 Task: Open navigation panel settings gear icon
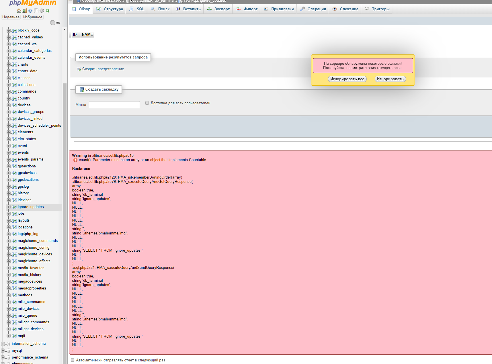tap(42, 11)
